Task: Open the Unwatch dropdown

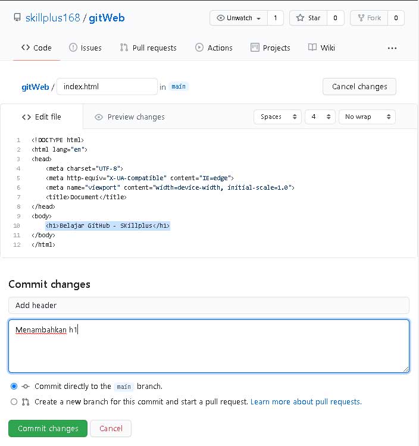Action: [x=239, y=18]
